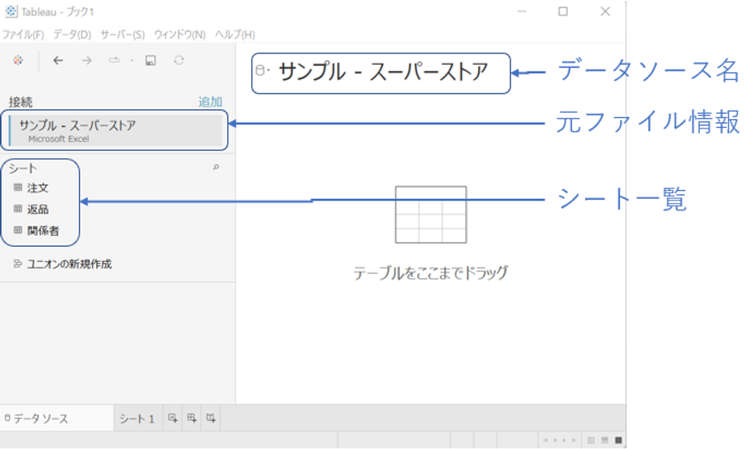Search sheets with the magnifier icon

[x=216, y=167]
